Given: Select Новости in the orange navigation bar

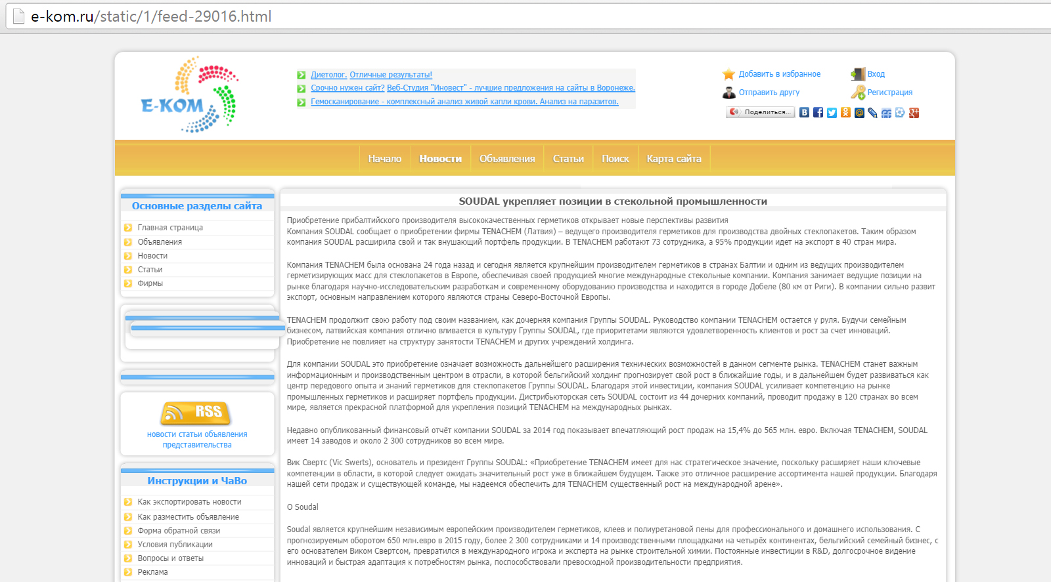Looking at the screenshot, I should tap(441, 159).
